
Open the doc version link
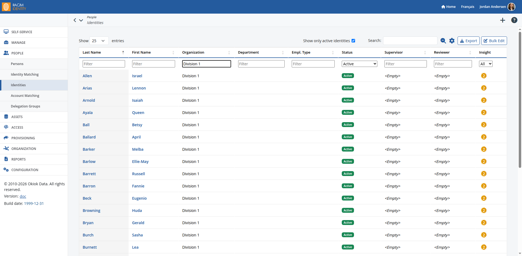click(23, 196)
